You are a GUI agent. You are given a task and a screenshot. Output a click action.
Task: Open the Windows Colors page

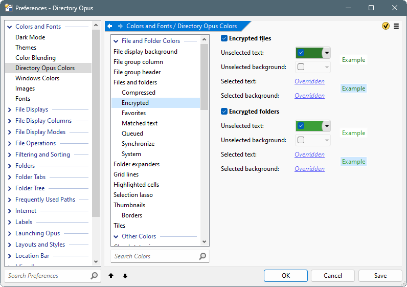click(x=37, y=78)
